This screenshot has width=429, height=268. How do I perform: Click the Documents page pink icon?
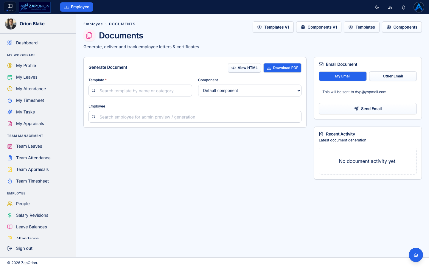pyautogui.click(x=89, y=35)
